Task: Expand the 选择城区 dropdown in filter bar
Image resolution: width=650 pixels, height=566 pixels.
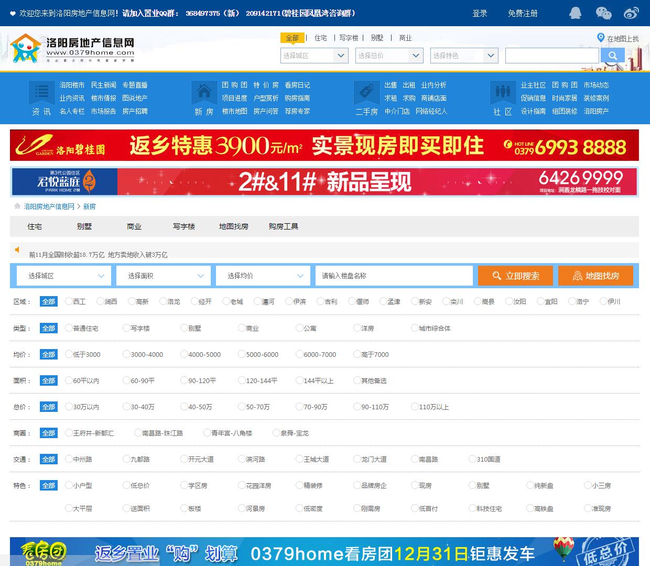Action: tap(63, 276)
